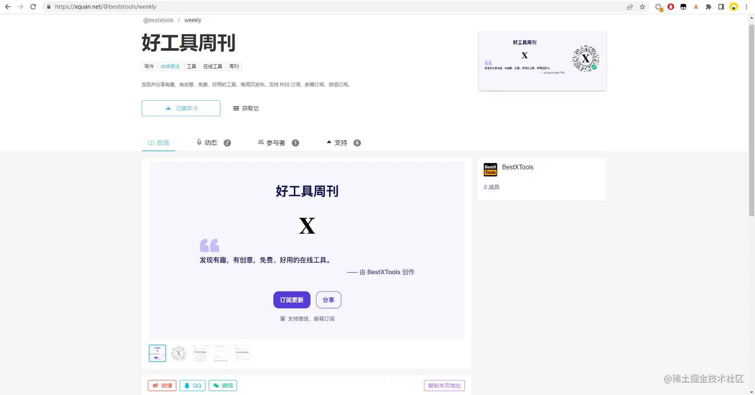Toggle the 已喜欢 like button

pos(181,108)
